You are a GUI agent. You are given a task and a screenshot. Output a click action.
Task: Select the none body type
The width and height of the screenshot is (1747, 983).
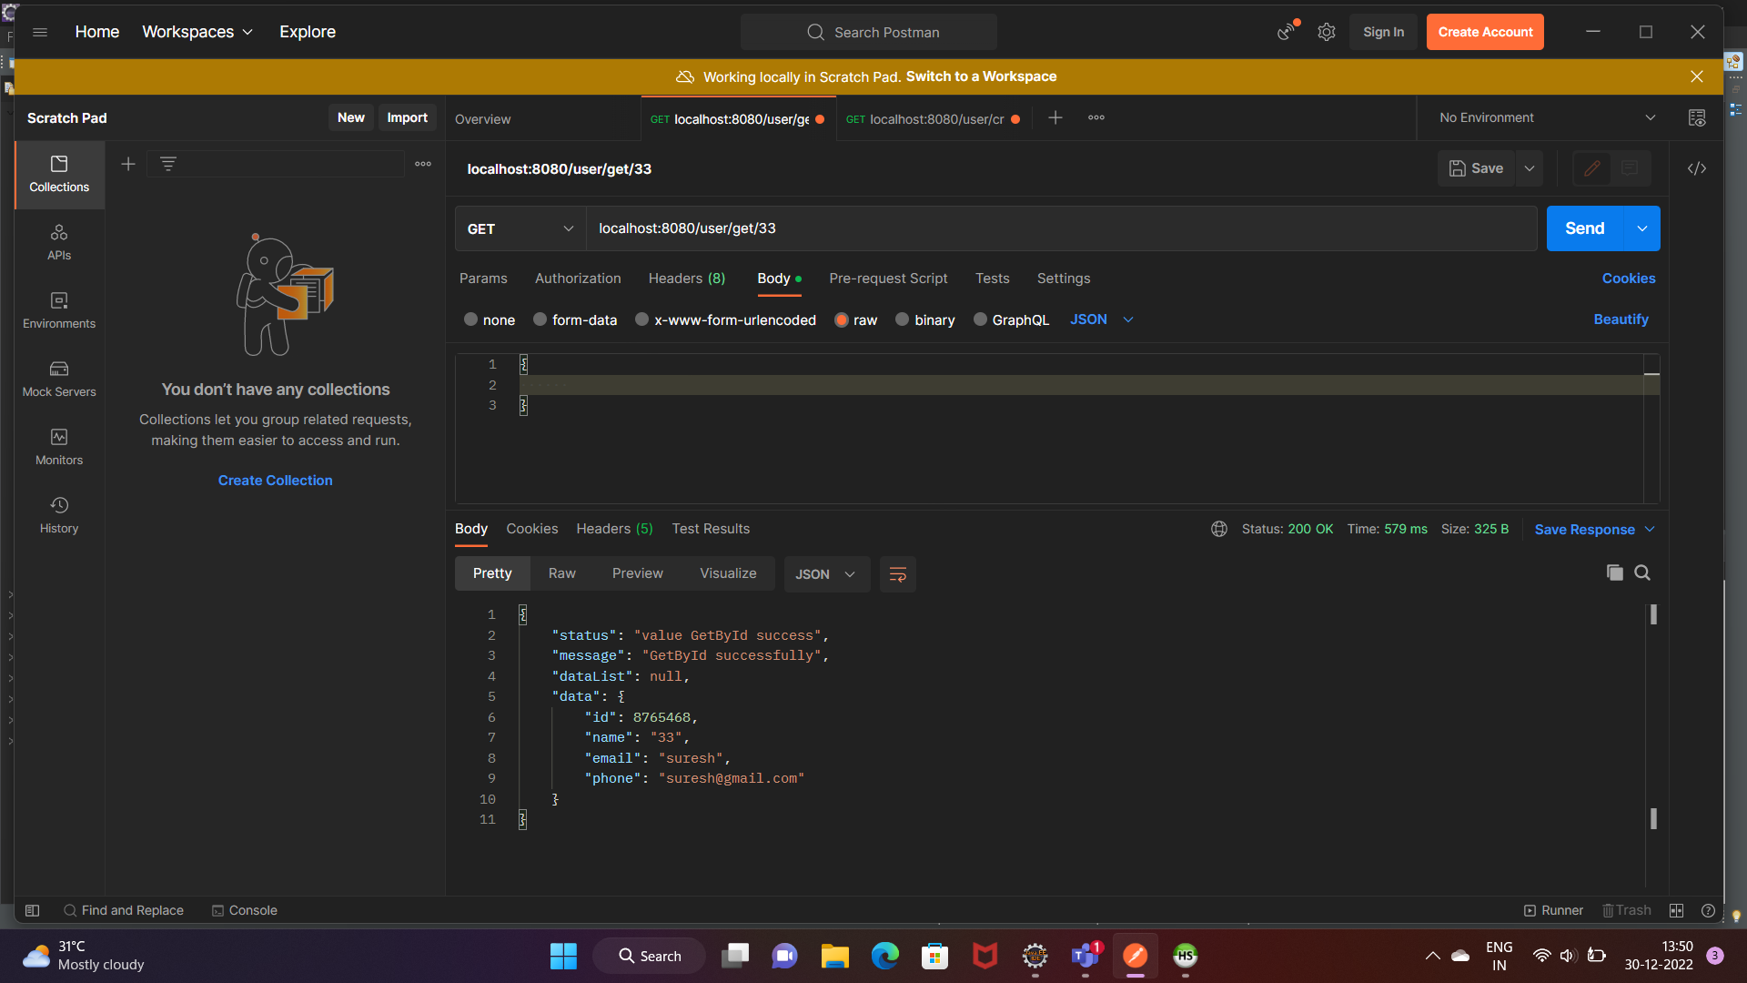[490, 319]
